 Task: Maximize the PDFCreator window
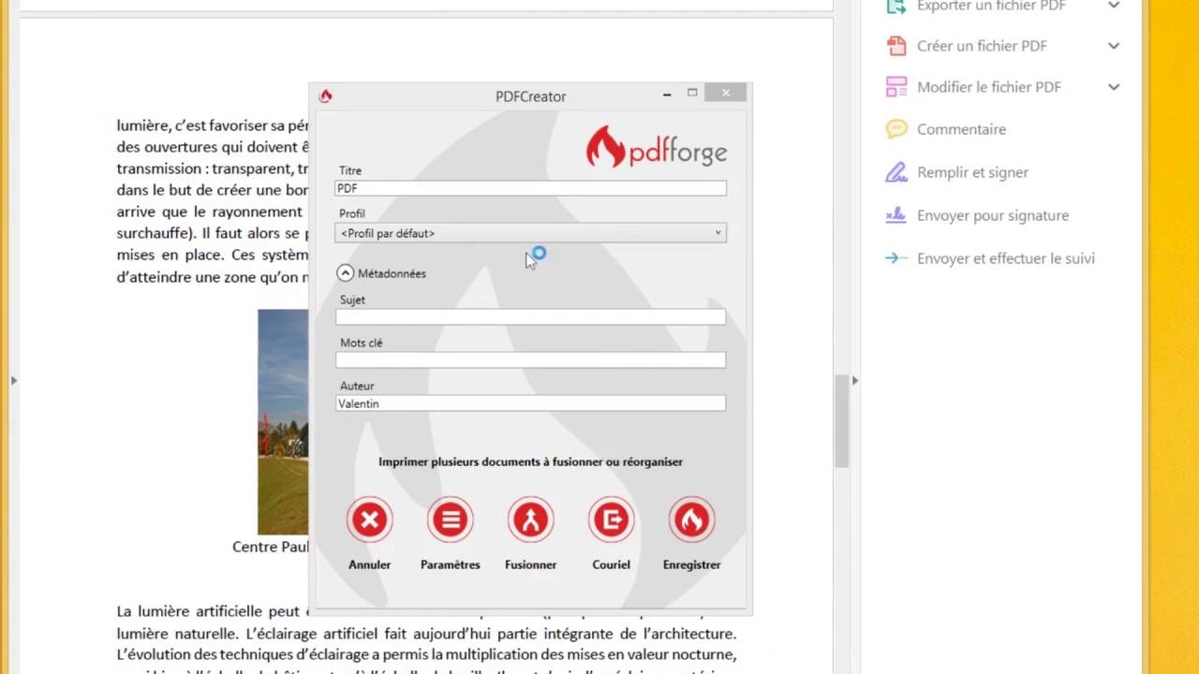coord(692,93)
